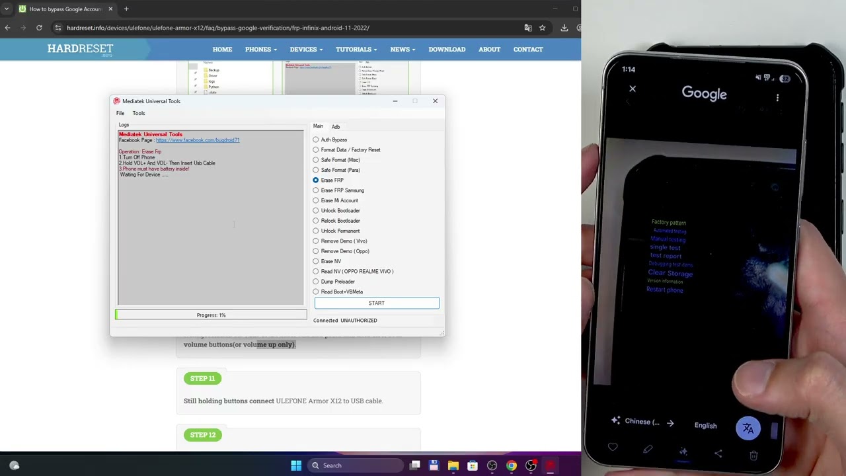Expand the NEWS navigation dropdown
Screen dimensions: 846x476
pos(403,50)
